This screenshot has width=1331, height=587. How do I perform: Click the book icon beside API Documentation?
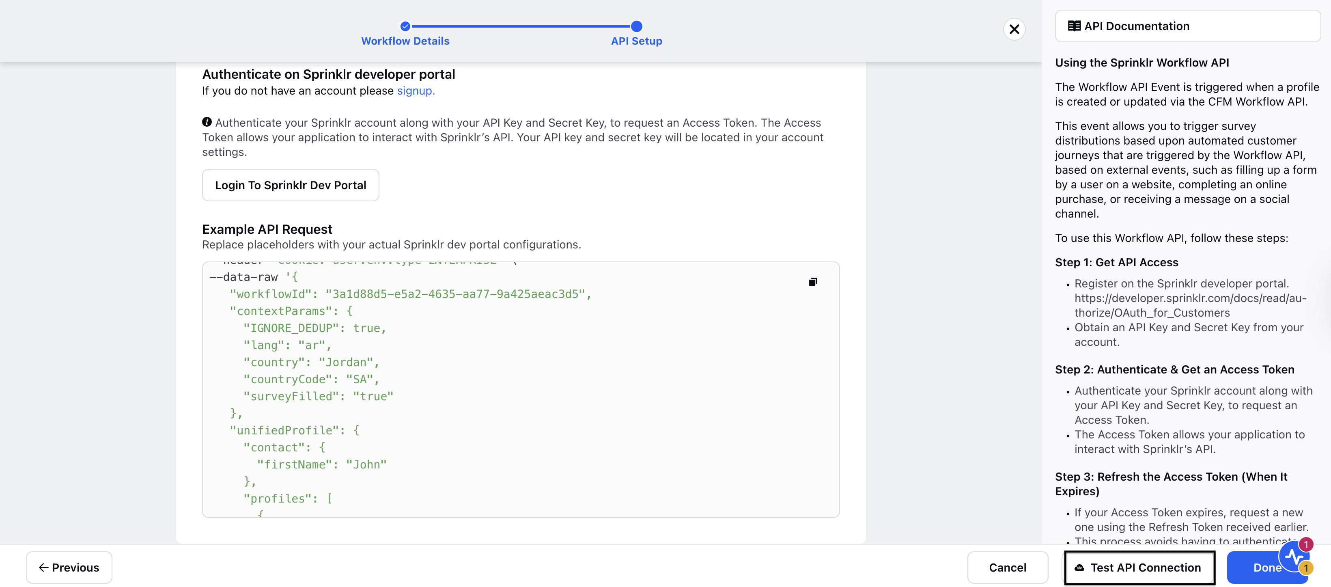1074,26
